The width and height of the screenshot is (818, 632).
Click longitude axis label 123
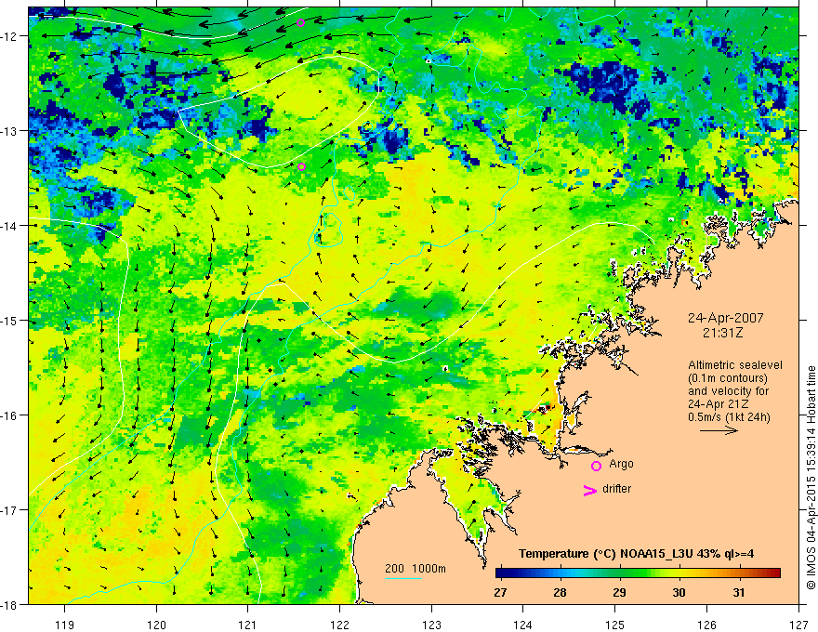431,625
